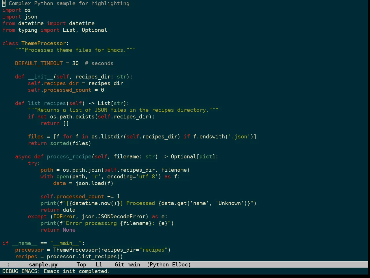Click 'data = json.load(f)' line
Screen dimensions: 370x278
[83, 183]
